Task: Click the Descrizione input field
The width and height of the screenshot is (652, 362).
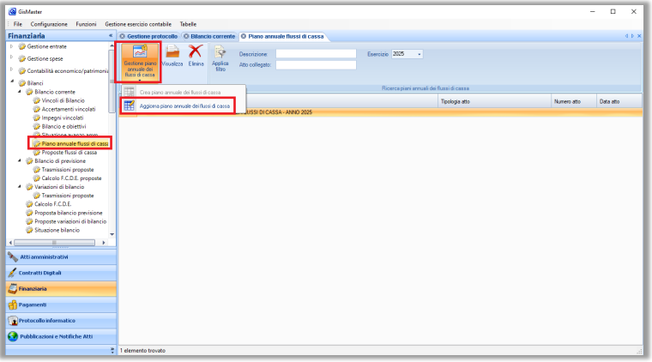Action: coord(315,54)
